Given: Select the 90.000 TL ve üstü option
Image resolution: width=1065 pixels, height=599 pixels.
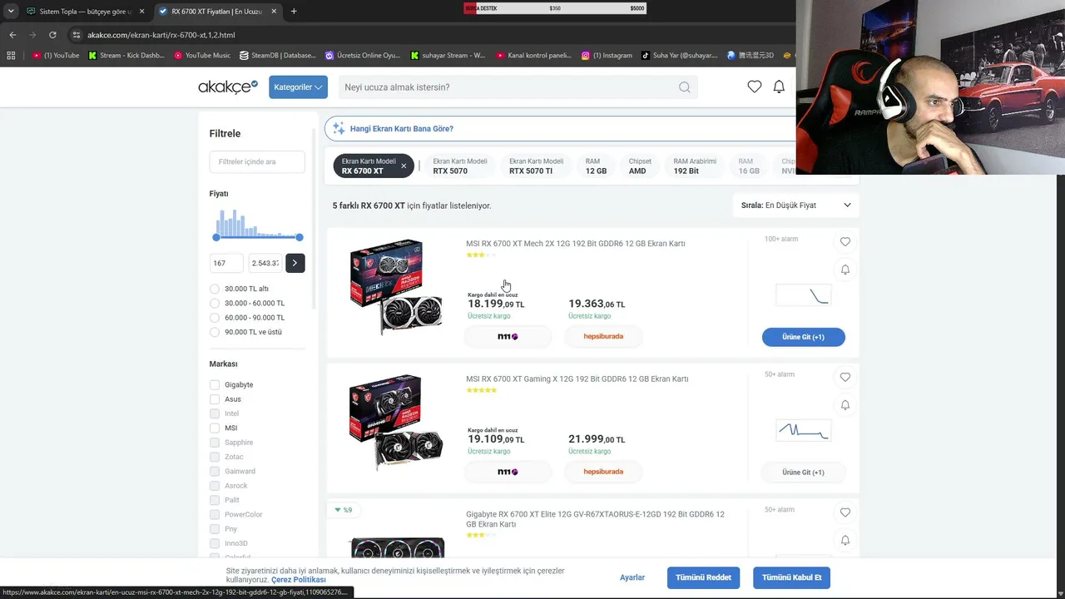Looking at the screenshot, I should point(215,332).
